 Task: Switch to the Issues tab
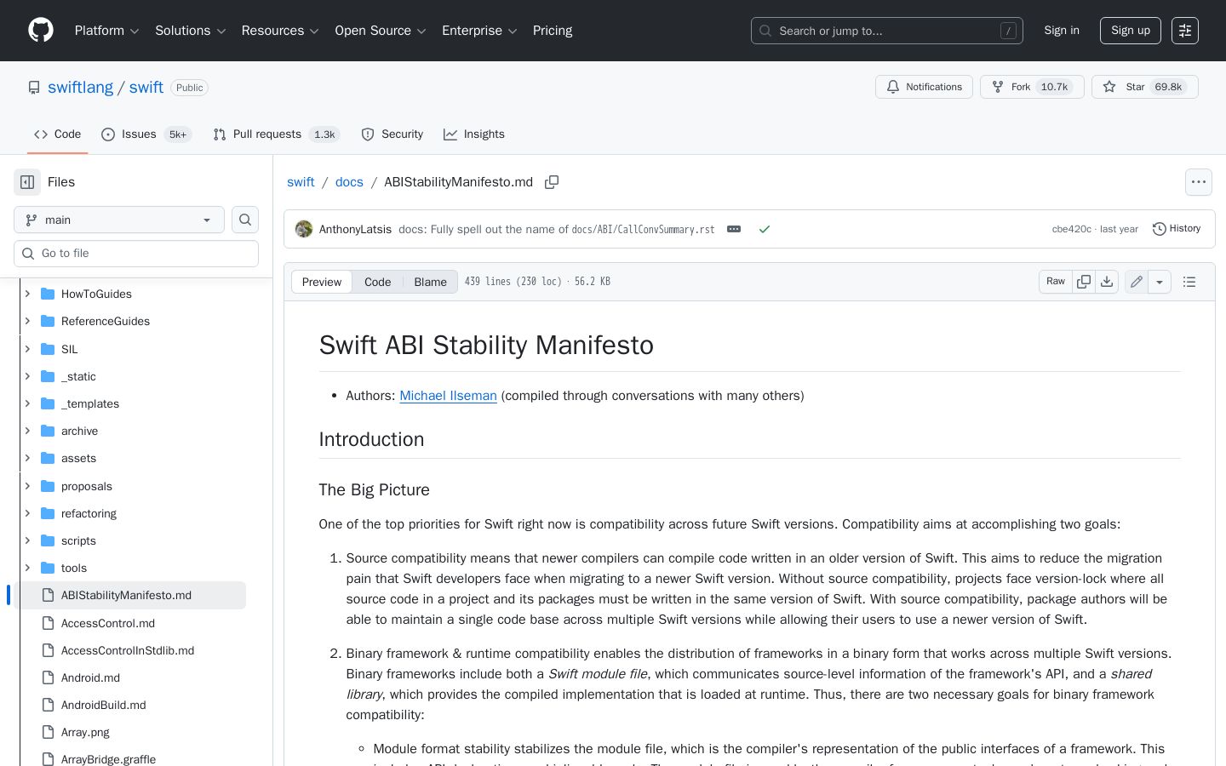click(146, 134)
